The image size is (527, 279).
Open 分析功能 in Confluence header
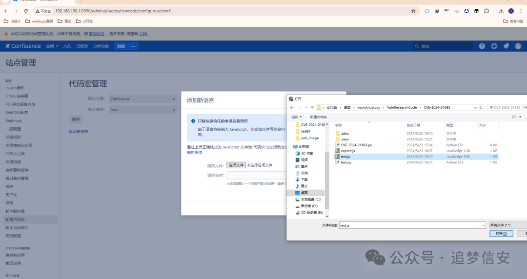[101, 46]
